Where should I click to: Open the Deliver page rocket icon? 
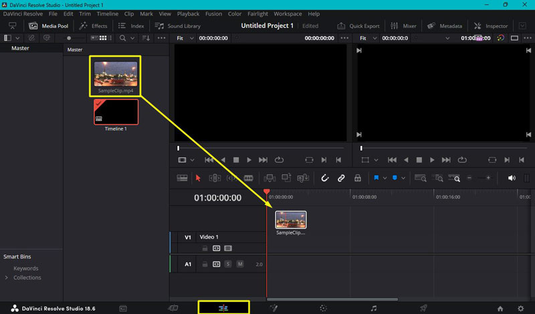pos(423,308)
